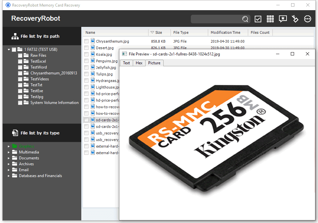Tick the checkbox for Desert.jpg
318x223 pixels.
[x=87, y=48]
